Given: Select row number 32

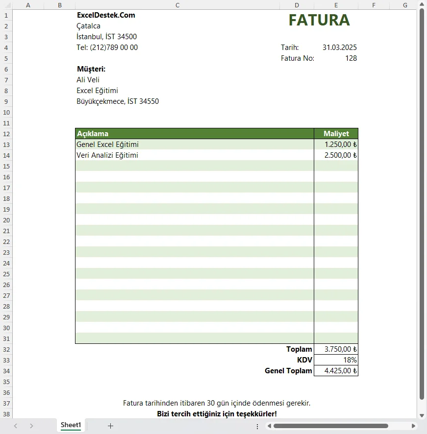Looking at the screenshot, I should (x=5, y=349).
